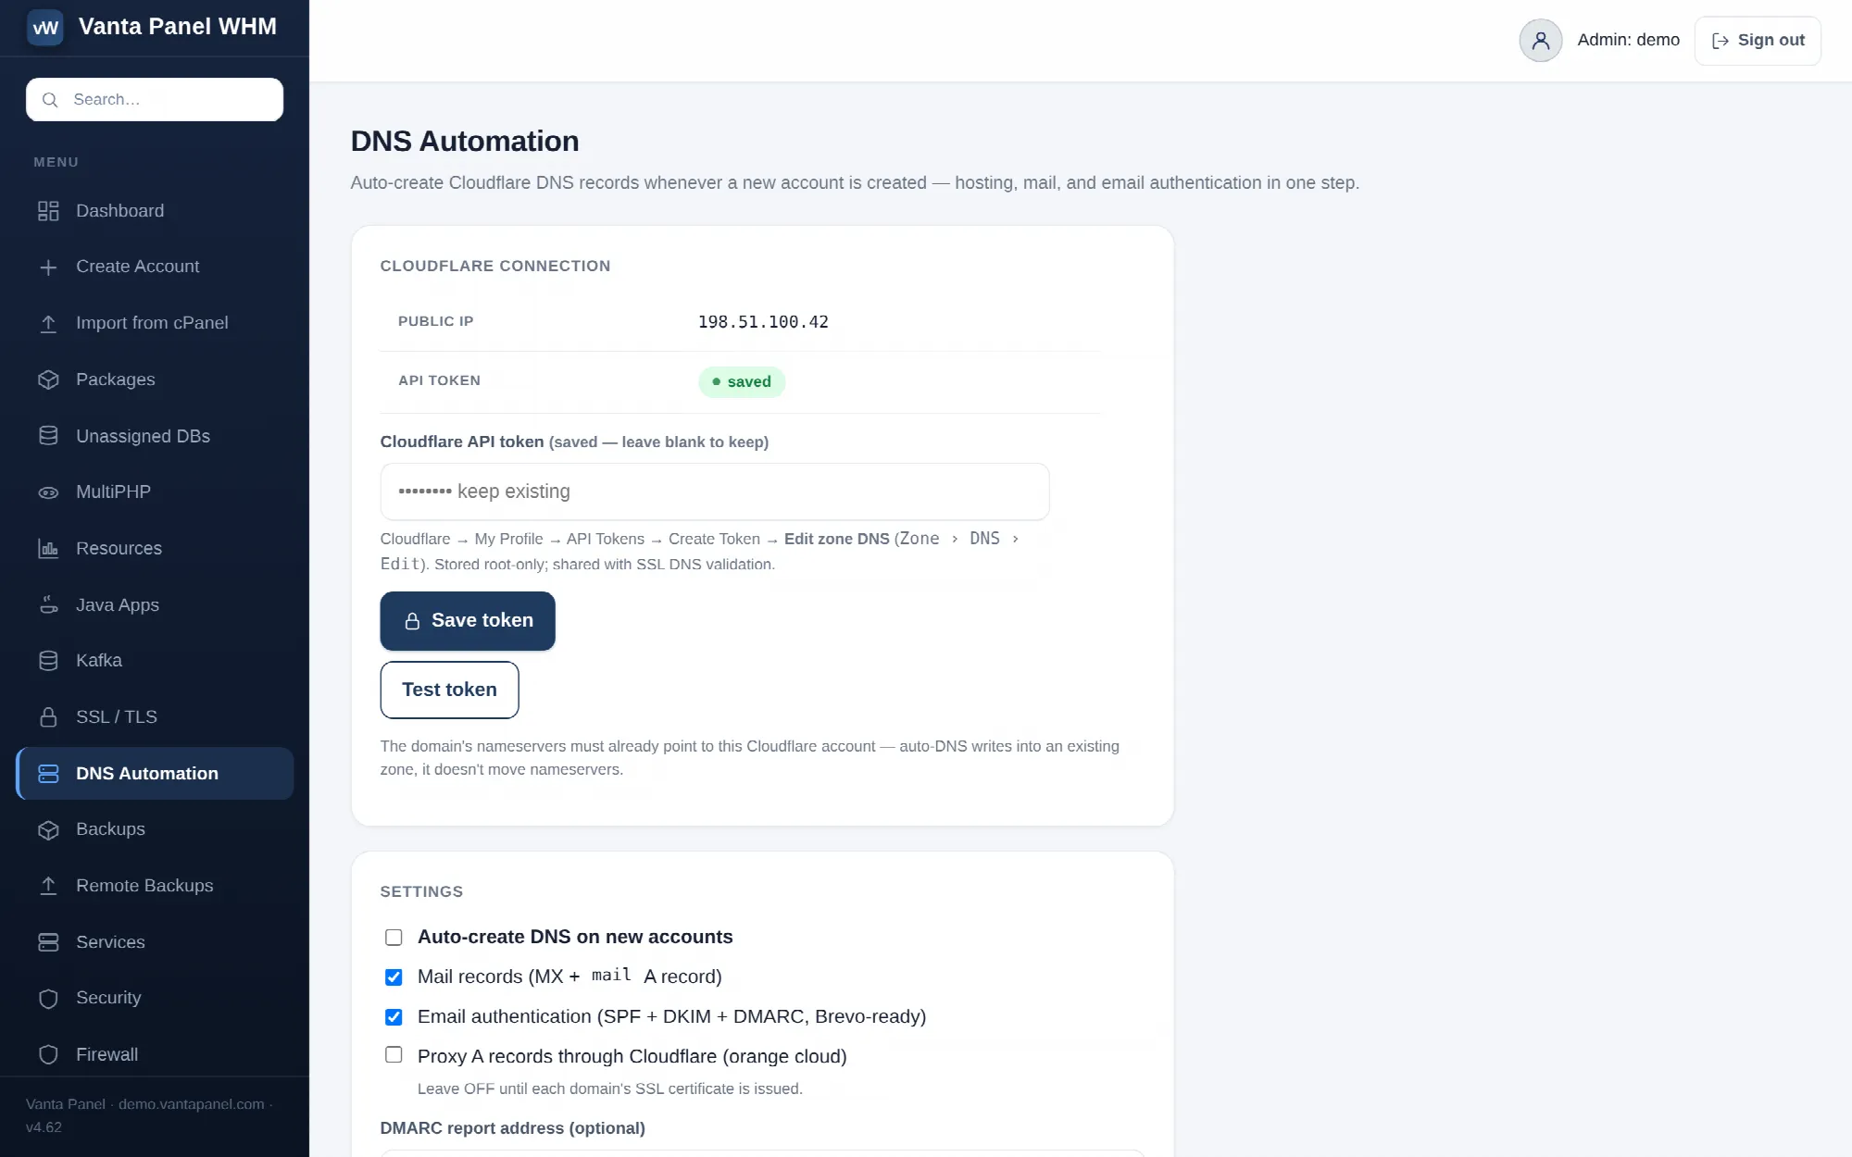Click the Backups box icon
The width and height of the screenshot is (1852, 1157).
point(48,830)
